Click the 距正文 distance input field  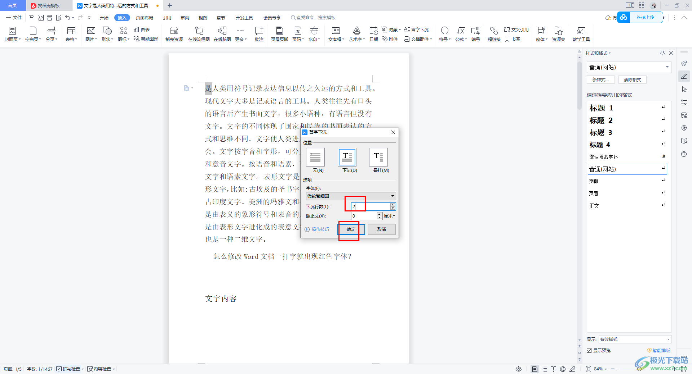[x=364, y=216]
